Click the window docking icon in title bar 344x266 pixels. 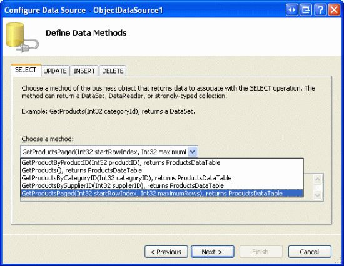[306, 10]
